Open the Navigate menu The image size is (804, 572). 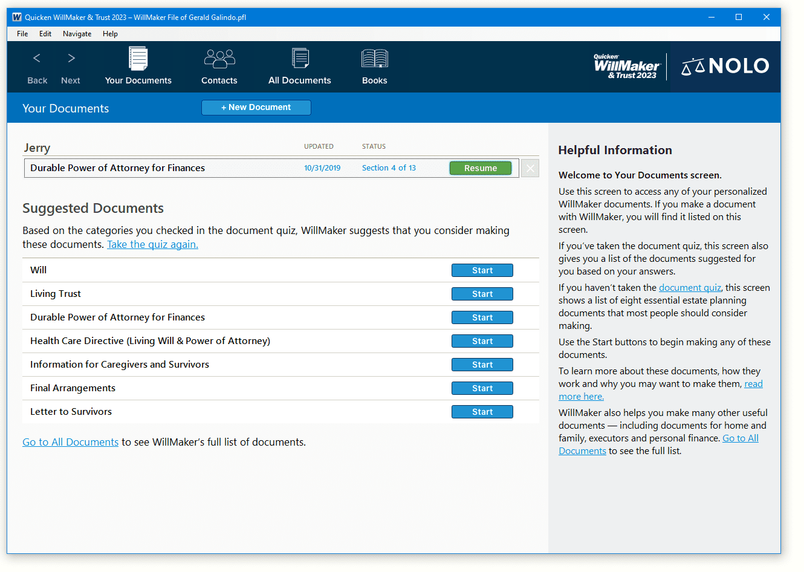[77, 34]
